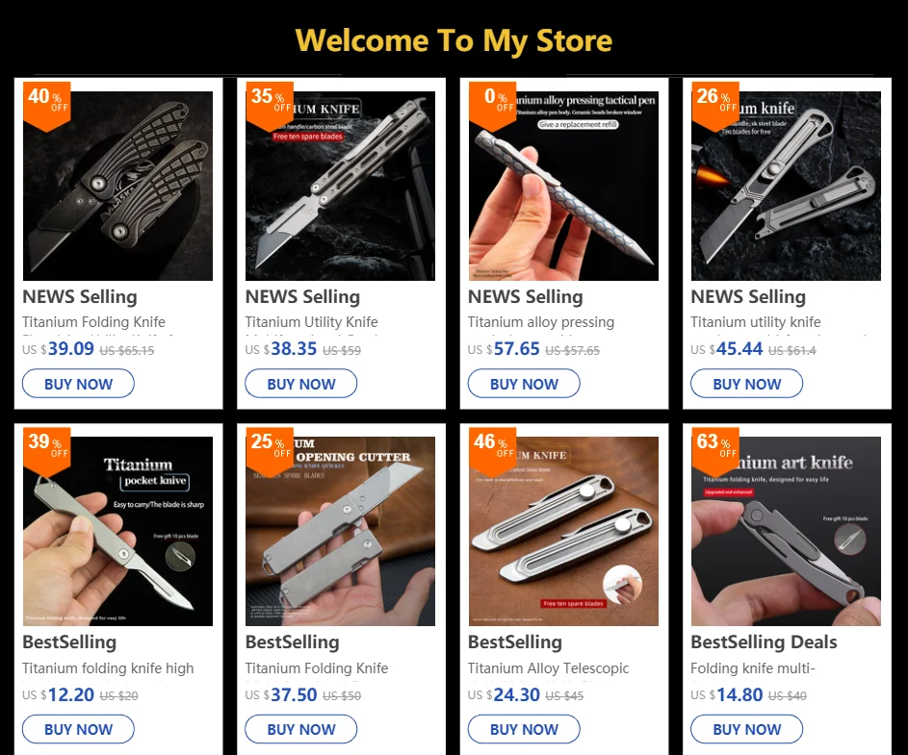This screenshot has width=908, height=755.
Task: Buy the utility knife priced at $38.35
Action: pyautogui.click(x=301, y=384)
